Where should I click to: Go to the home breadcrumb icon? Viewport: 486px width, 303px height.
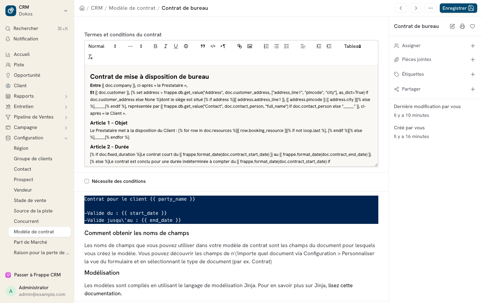(82, 8)
